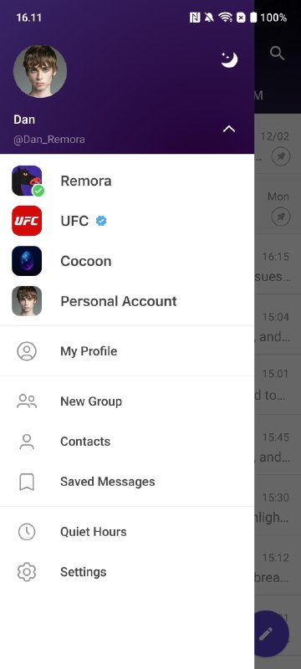Image resolution: width=301 pixels, height=669 pixels.
Task: Tap the New Group people icon
Action: [27, 401]
